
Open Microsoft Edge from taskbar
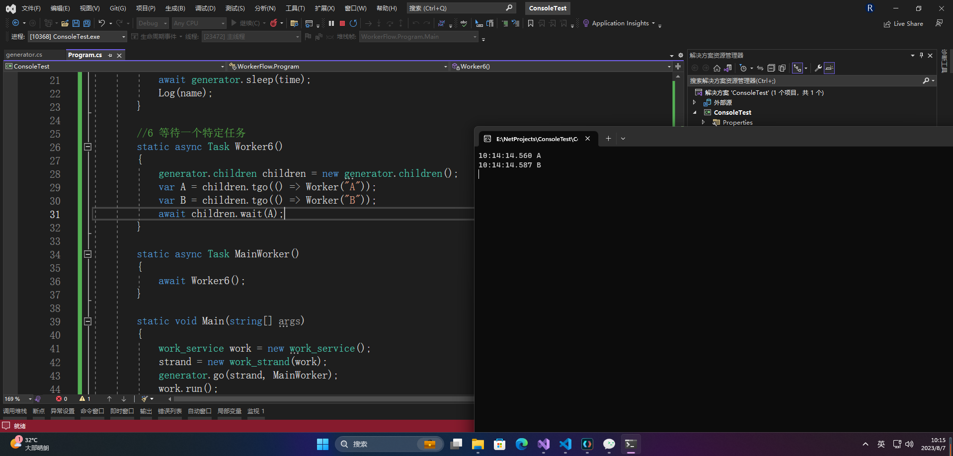[x=522, y=444]
